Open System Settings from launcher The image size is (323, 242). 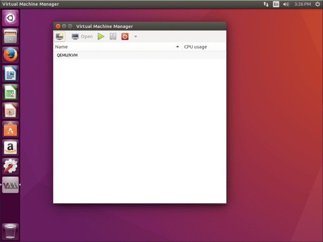[10, 166]
